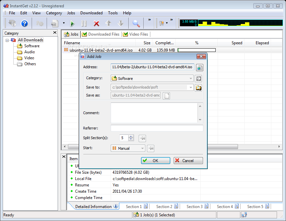Open the Start Manual dropdown

[128, 148]
